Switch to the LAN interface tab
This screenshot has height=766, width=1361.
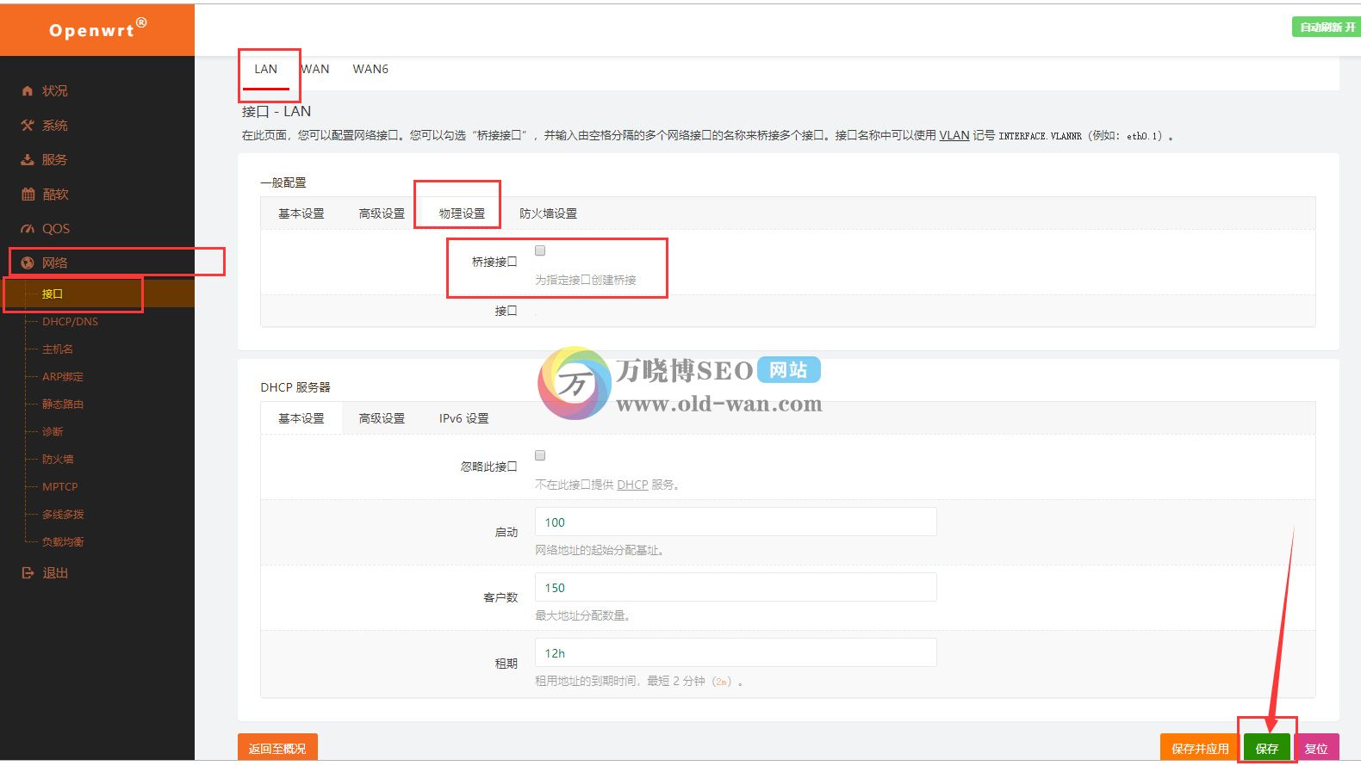pyautogui.click(x=266, y=69)
